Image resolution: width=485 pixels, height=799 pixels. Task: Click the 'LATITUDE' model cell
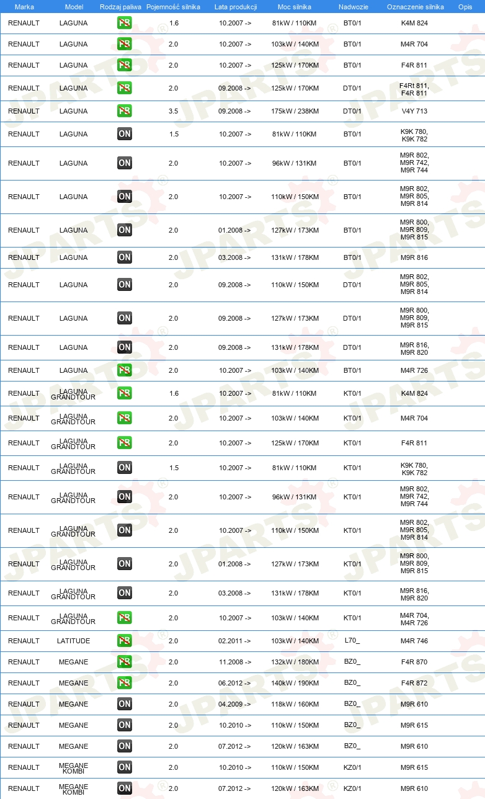[x=74, y=641]
